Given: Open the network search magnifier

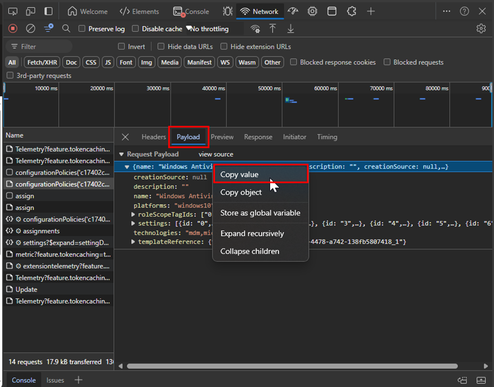Looking at the screenshot, I should point(66,28).
